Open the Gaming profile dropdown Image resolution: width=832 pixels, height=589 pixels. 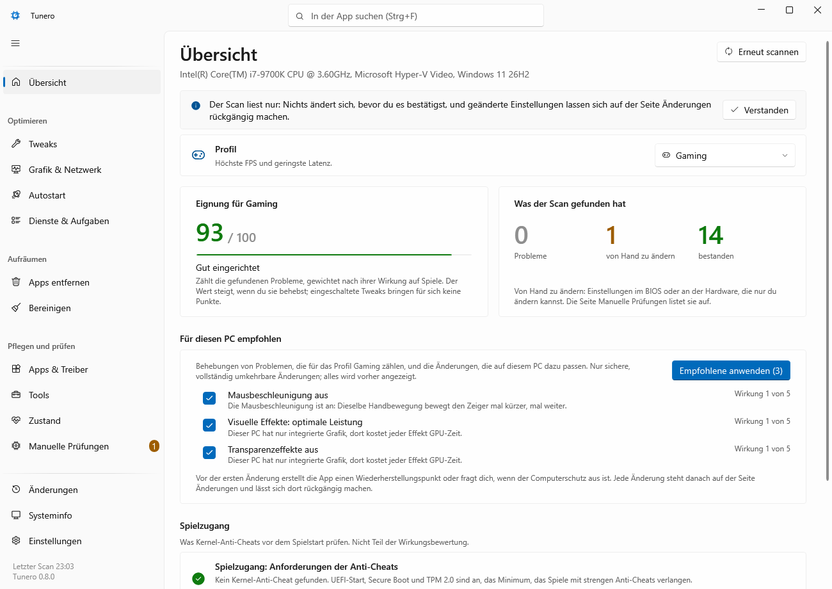click(x=724, y=156)
